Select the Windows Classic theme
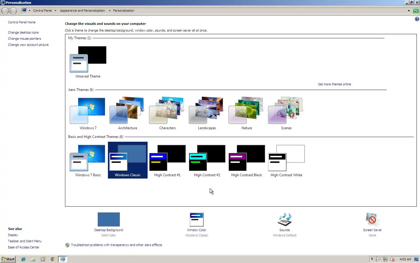This screenshot has width=420, height=263. 127,160
